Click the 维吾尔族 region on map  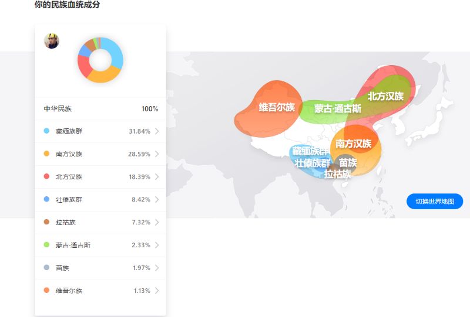coord(269,108)
